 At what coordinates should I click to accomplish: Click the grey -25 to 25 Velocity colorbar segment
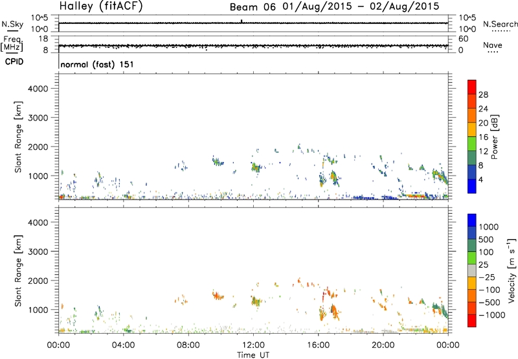(x=472, y=270)
